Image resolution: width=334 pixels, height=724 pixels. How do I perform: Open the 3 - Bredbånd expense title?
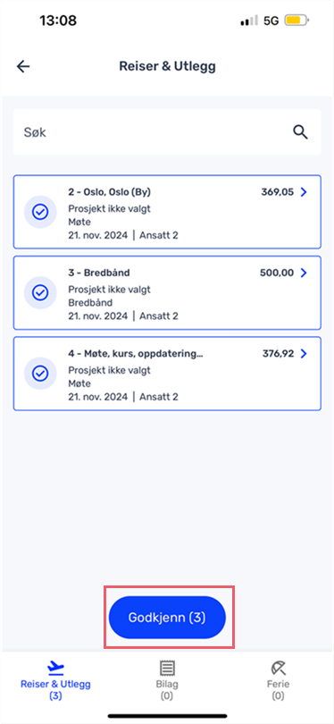click(x=99, y=273)
